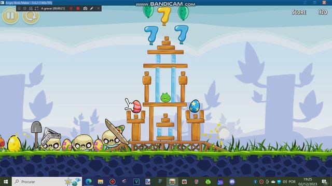
Task: Stop the Bandicam recording with the red square
Action: [x=78, y=8]
